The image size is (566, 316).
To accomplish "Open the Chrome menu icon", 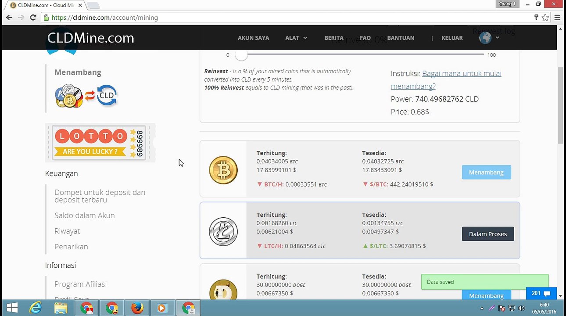I will pyautogui.click(x=557, y=18).
